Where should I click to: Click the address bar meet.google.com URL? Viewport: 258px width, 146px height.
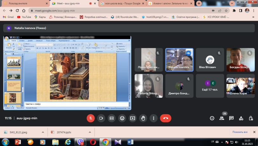coord(55,10)
